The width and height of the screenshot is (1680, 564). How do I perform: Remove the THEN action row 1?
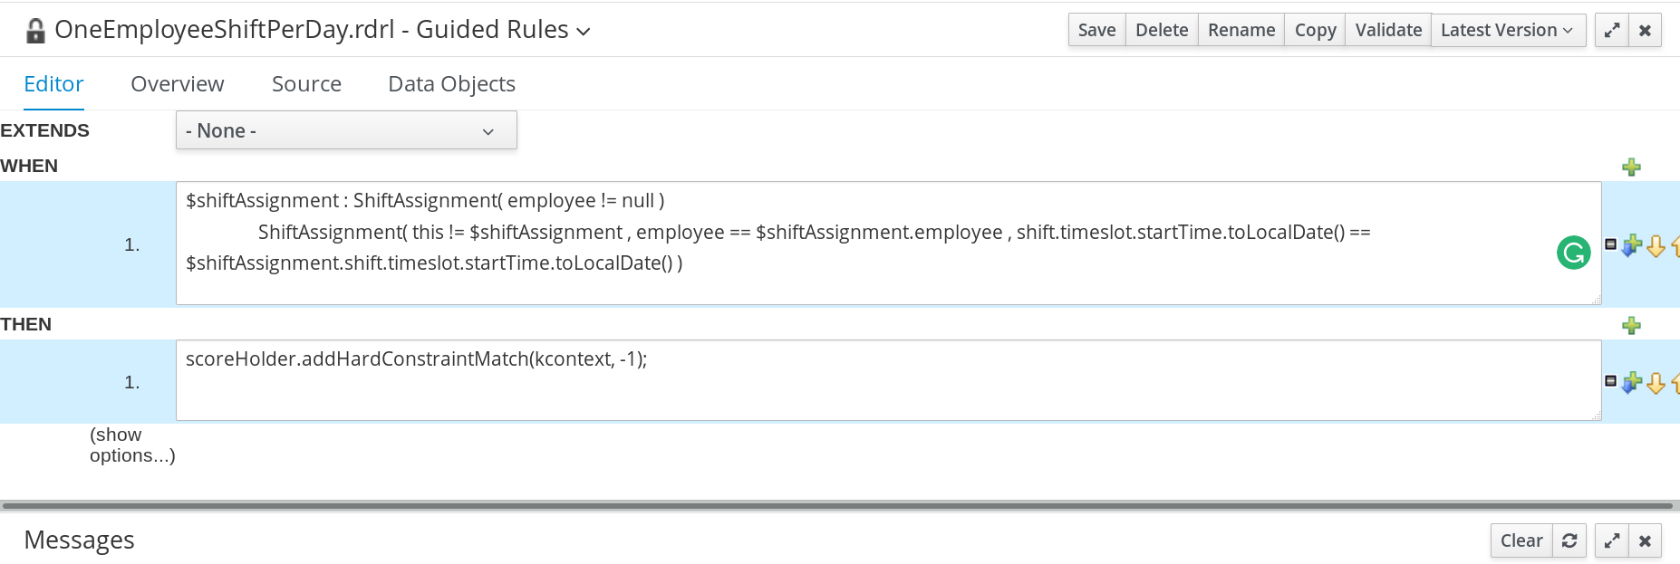point(1610,381)
